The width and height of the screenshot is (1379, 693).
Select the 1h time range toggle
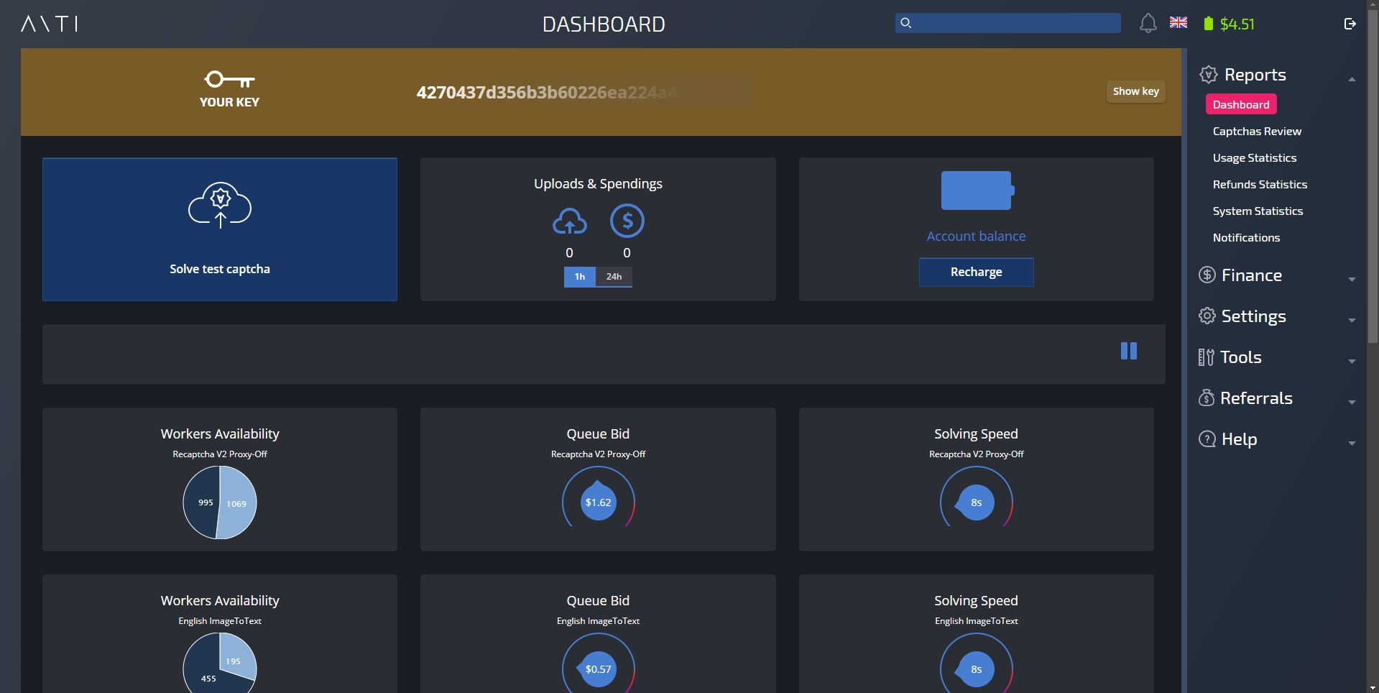579,277
